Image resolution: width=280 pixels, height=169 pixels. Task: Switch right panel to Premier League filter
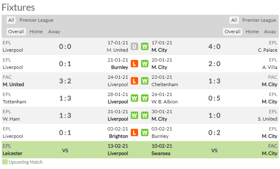click(x=259, y=20)
